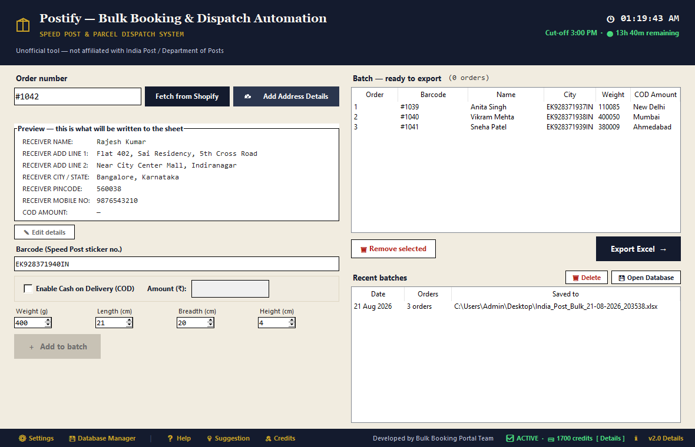695x447 pixels.
Task: Click the Postify parcel box logo
Action: coord(23,25)
